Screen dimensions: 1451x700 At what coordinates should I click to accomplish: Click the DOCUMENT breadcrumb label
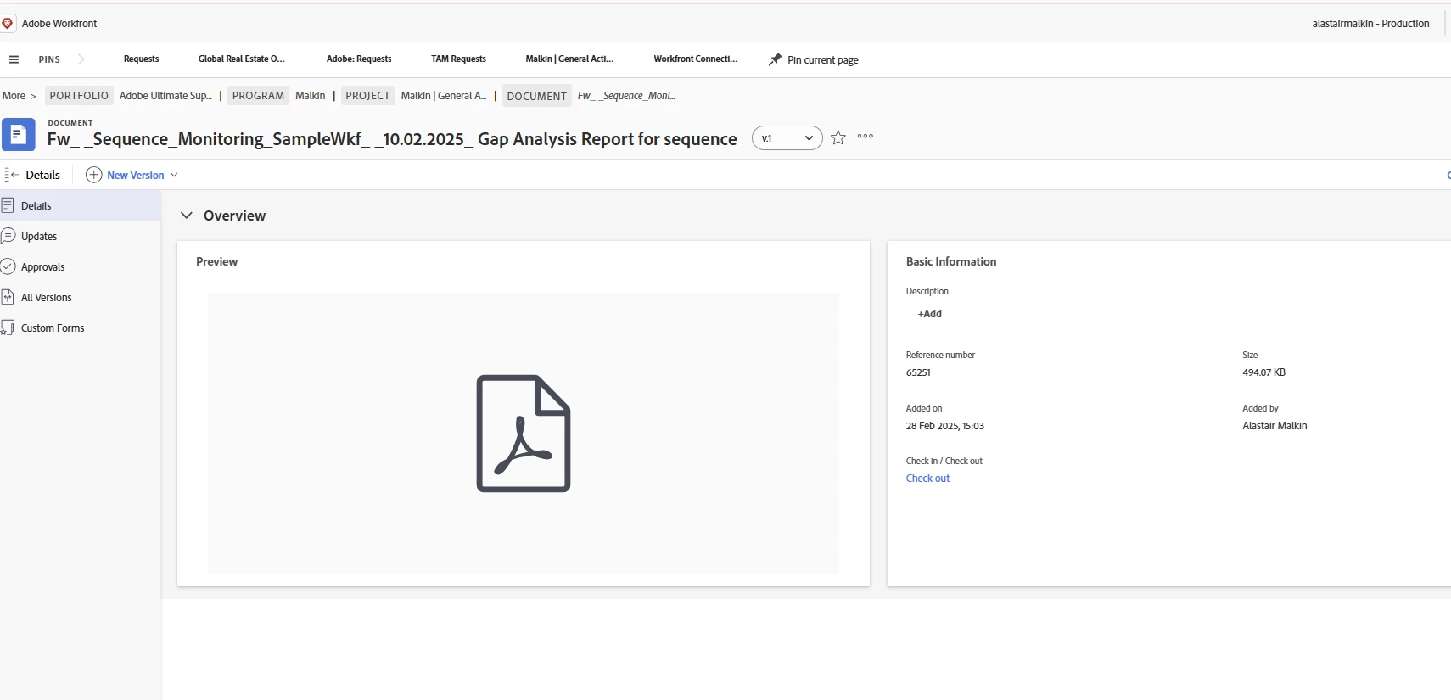[x=536, y=96]
